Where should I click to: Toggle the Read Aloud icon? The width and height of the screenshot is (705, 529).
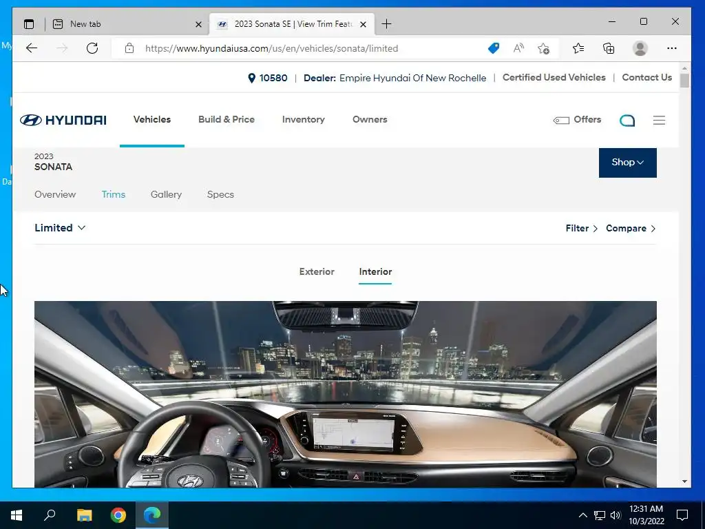pyautogui.click(x=518, y=48)
